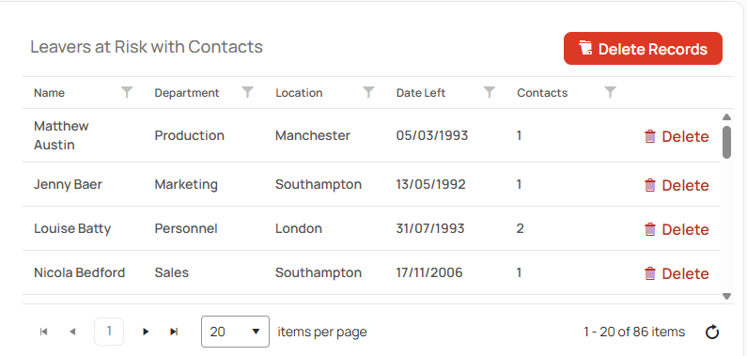Viewport: 747px width, 356px height.
Task: Click the page number input box
Action: tap(109, 332)
